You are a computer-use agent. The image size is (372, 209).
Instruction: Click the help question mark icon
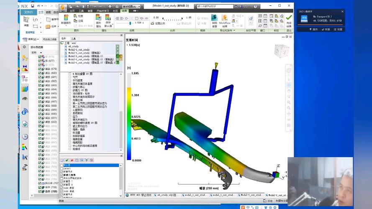255,6
